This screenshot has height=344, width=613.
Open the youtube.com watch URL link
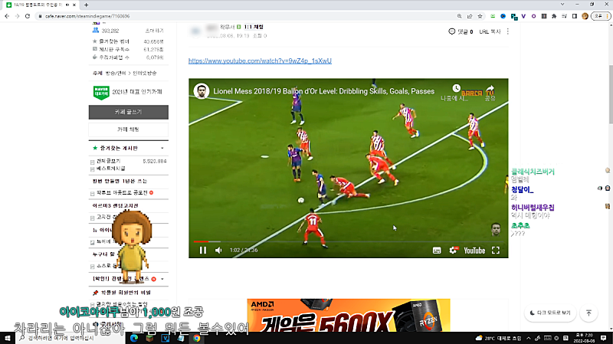pos(260,61)
